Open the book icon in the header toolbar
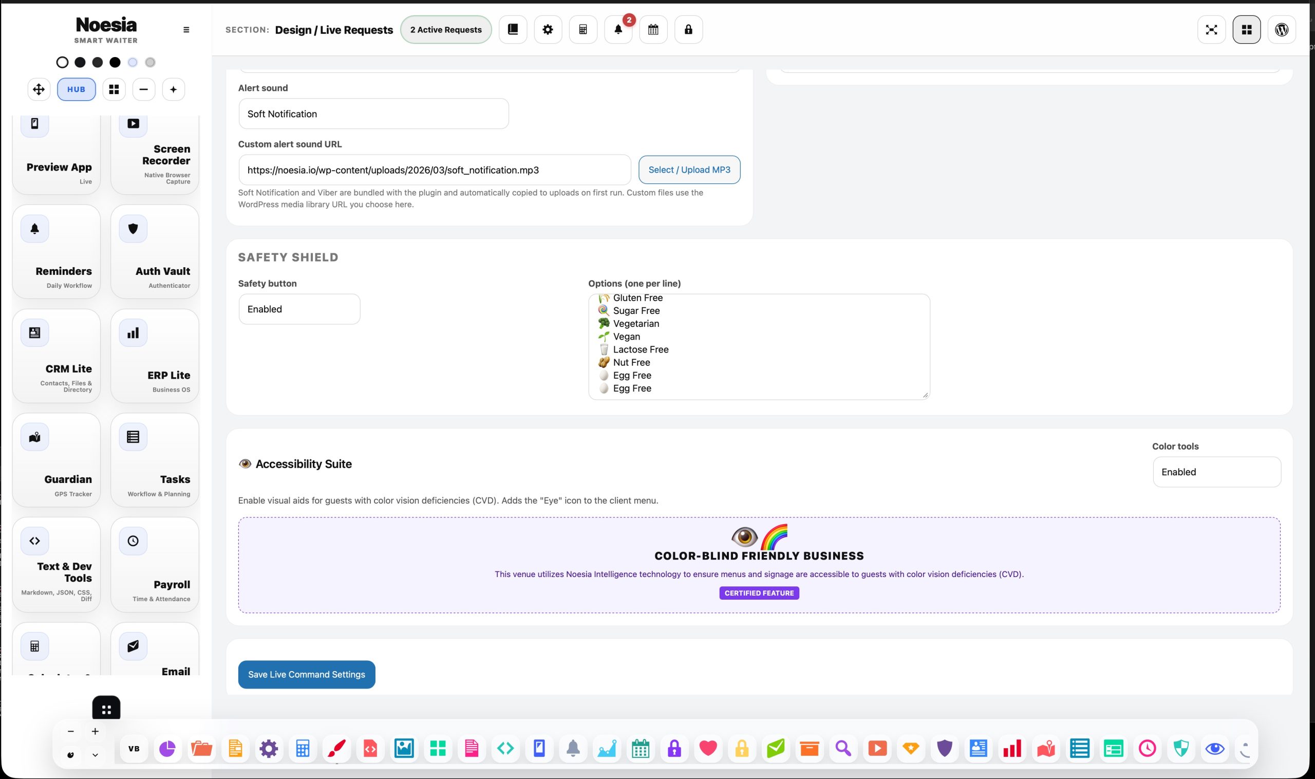Image resolution: width=1315 pixels, height=779 pixels. coord(513,29)
